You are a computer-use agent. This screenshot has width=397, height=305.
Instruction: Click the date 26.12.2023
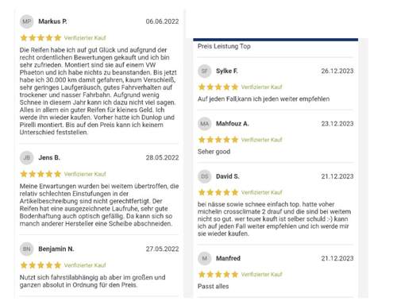337,71
